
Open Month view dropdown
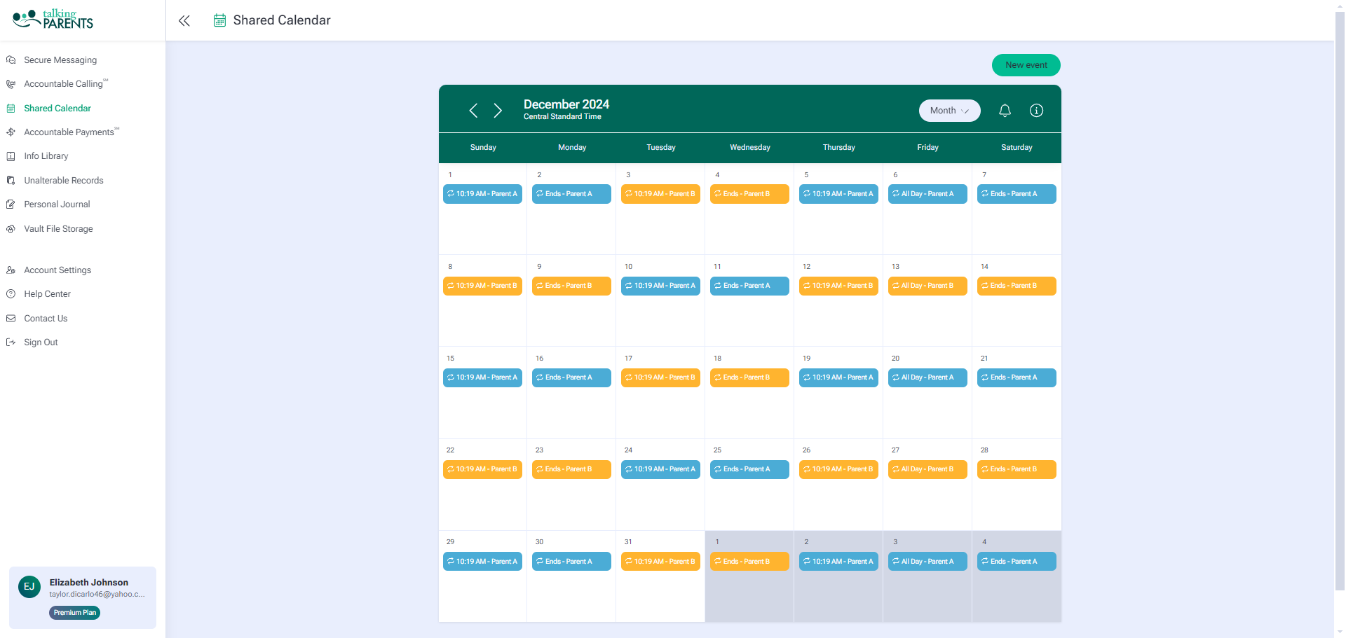949,111
